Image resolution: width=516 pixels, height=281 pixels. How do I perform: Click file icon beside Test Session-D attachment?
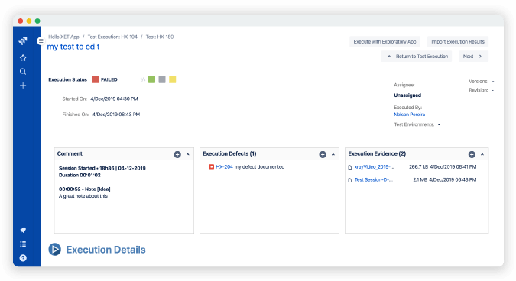click(350, 180)
